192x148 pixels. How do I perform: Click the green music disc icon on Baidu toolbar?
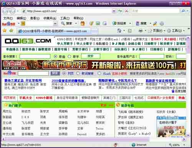[x=91, y=23]
